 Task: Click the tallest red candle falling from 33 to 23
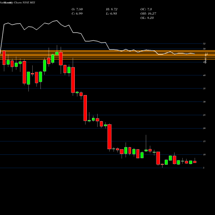tap(85, 108)
